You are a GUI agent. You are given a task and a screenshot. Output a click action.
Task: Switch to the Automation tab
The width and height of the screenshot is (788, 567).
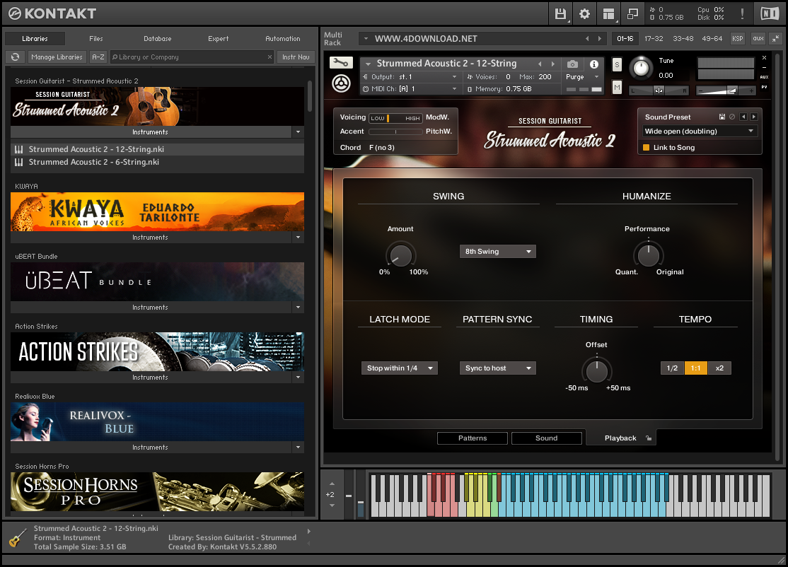coord(282,39)
